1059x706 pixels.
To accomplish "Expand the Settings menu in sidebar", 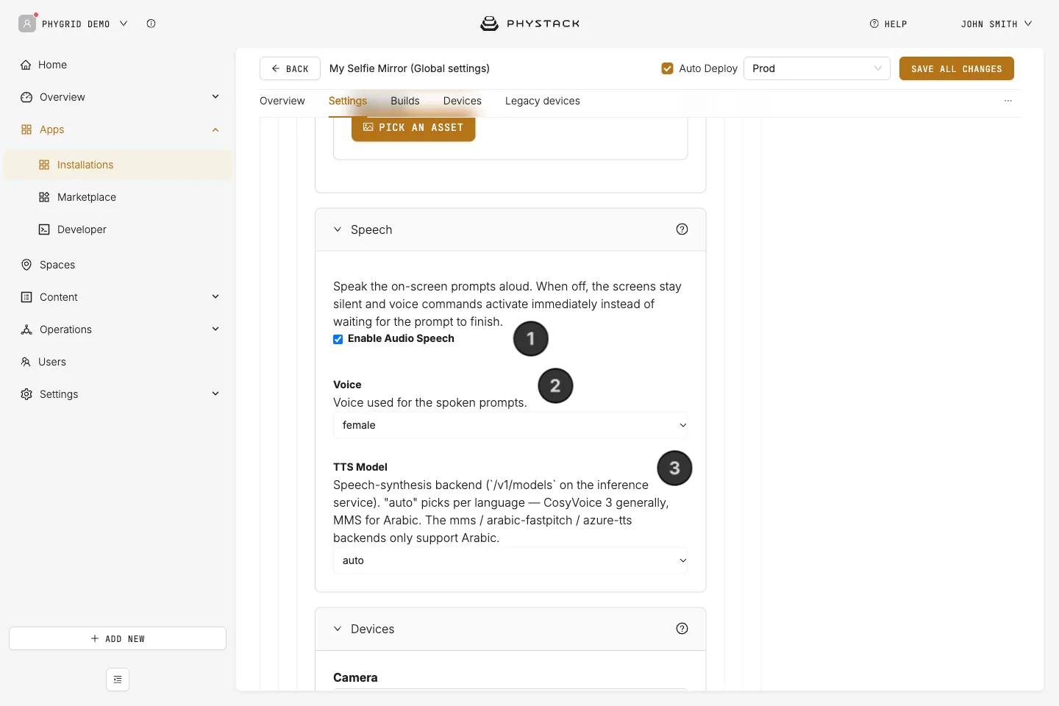I will [x=215, y=393].
